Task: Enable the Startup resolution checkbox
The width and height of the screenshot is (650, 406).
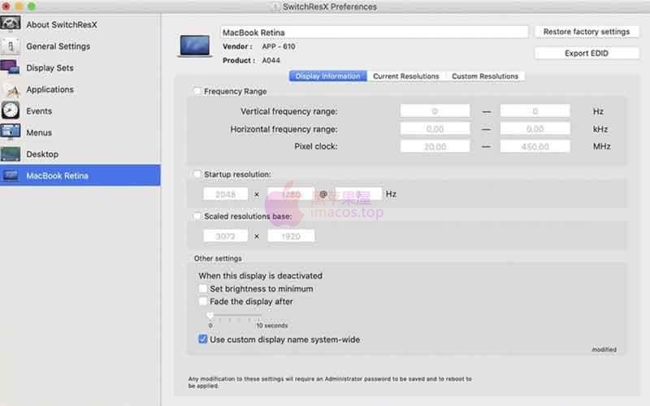Action: click(x=197, y=174)
